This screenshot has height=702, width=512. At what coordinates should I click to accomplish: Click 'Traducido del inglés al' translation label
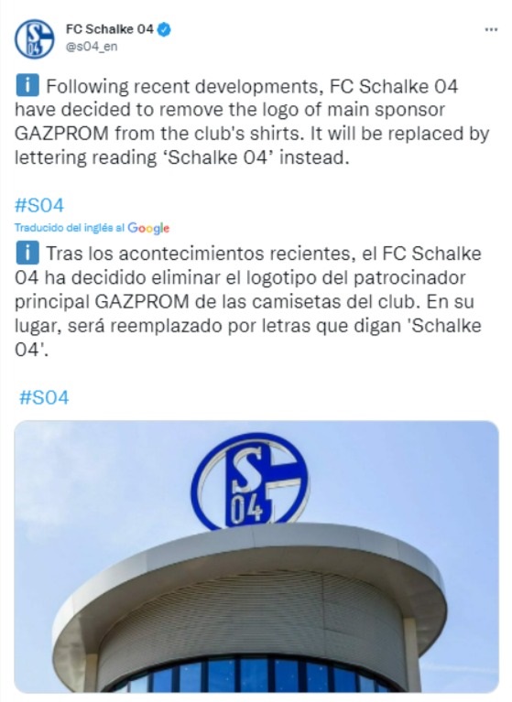tap(70, 228)
